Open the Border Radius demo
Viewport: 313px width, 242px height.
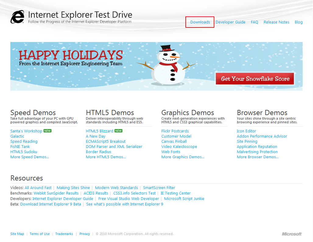click(x=98, y=152)
